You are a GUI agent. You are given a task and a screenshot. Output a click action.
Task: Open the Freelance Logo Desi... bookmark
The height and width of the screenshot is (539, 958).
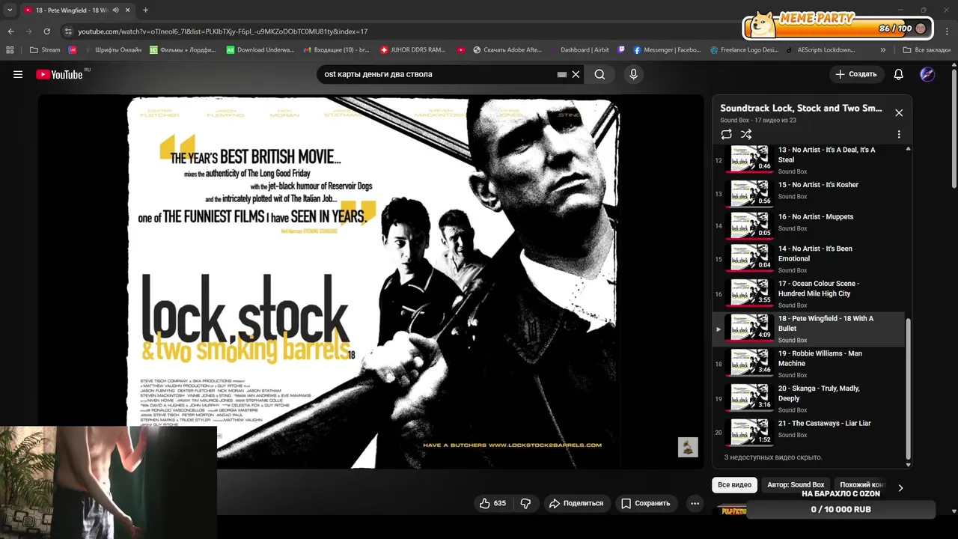(x=744, y=50)
